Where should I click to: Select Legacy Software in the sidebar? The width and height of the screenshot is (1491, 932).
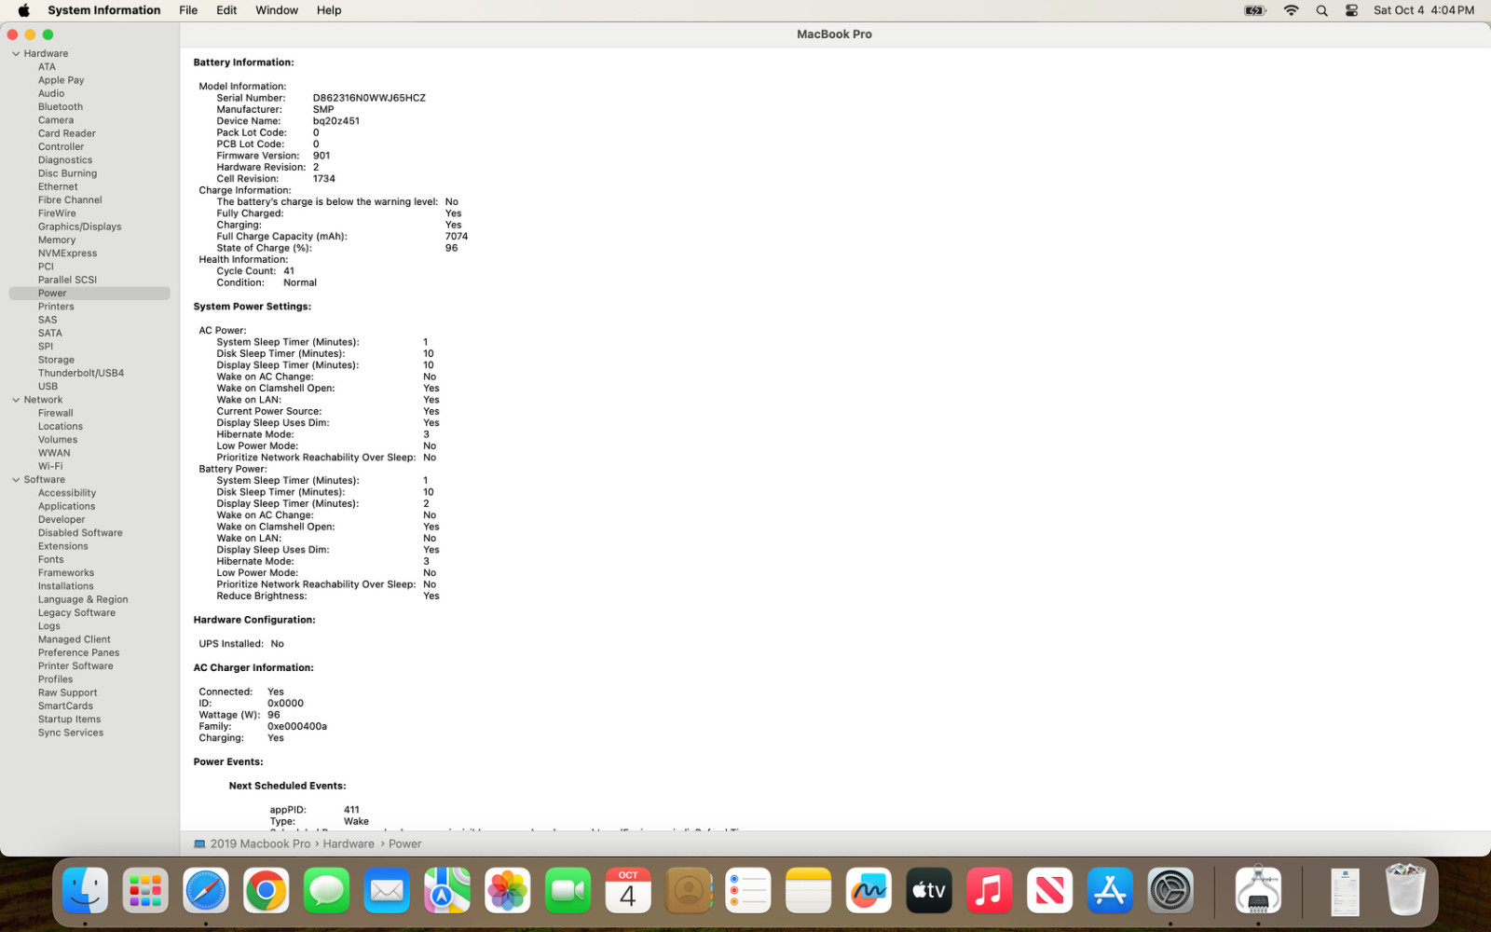[x=77, y=613]
